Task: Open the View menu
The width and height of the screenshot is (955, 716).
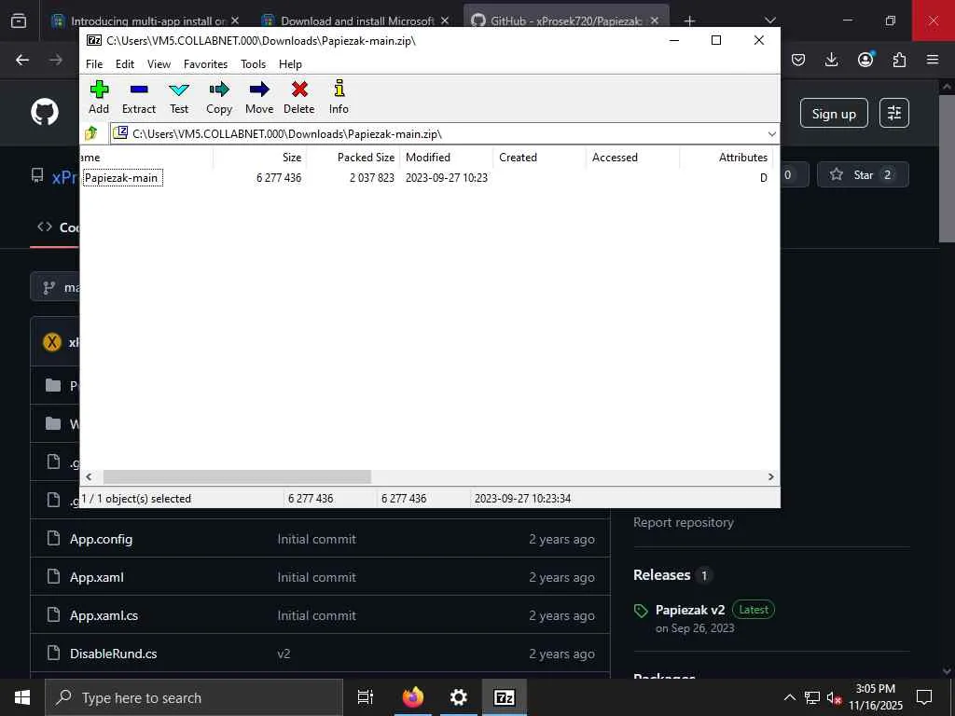Action: (159, 64)
